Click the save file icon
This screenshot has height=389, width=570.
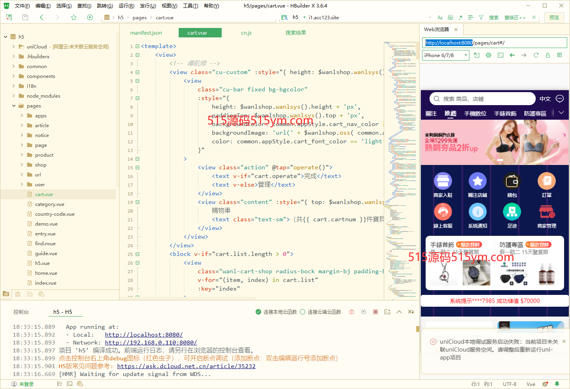[x=25, y=17]
